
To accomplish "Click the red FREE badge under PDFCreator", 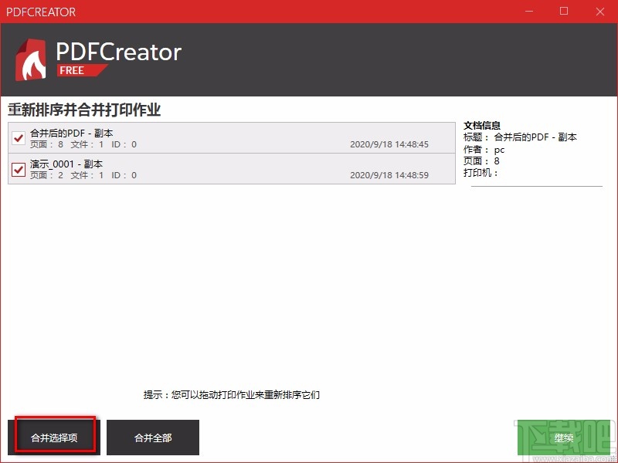I will (80, 70).
